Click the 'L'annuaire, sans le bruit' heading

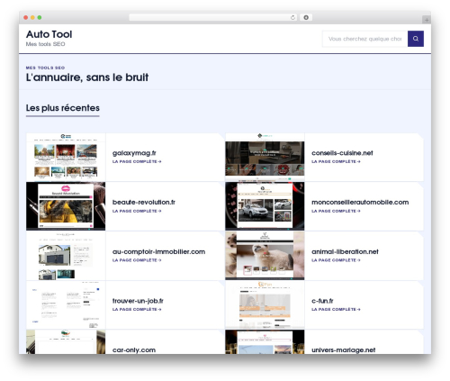pyautogui.click(x=87, y=77)
